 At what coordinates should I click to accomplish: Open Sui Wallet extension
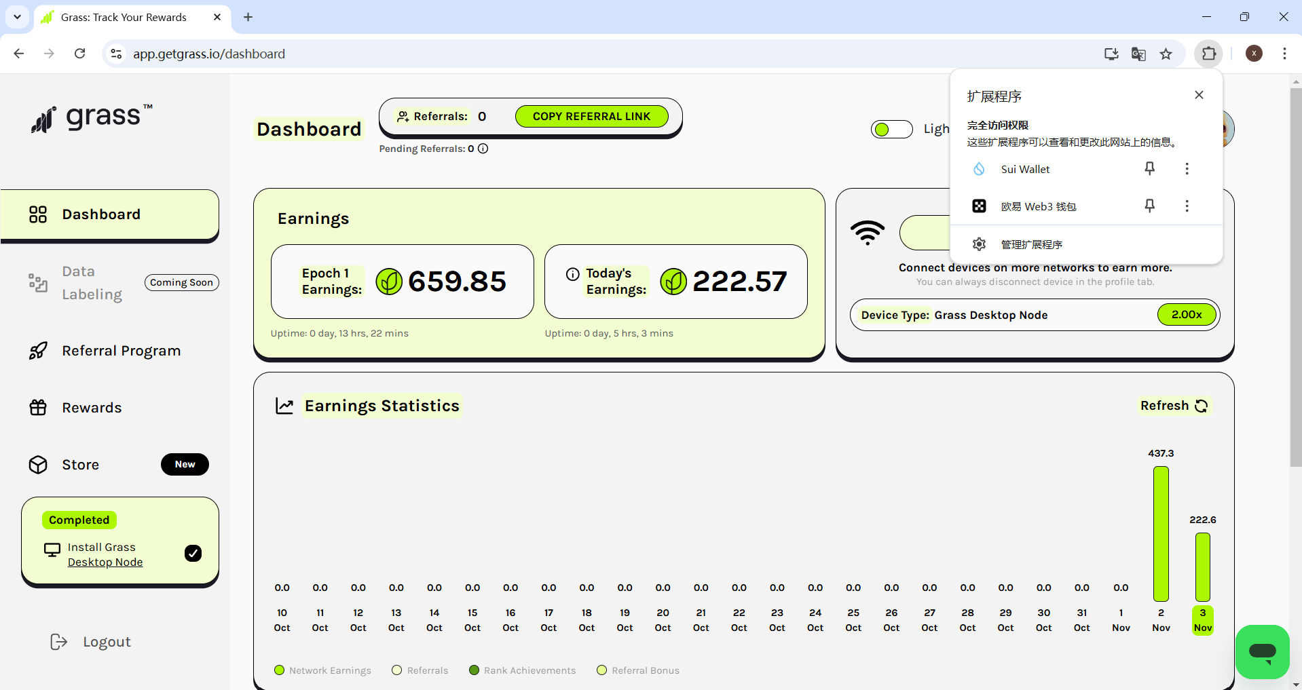click(x=1025, y=169)
